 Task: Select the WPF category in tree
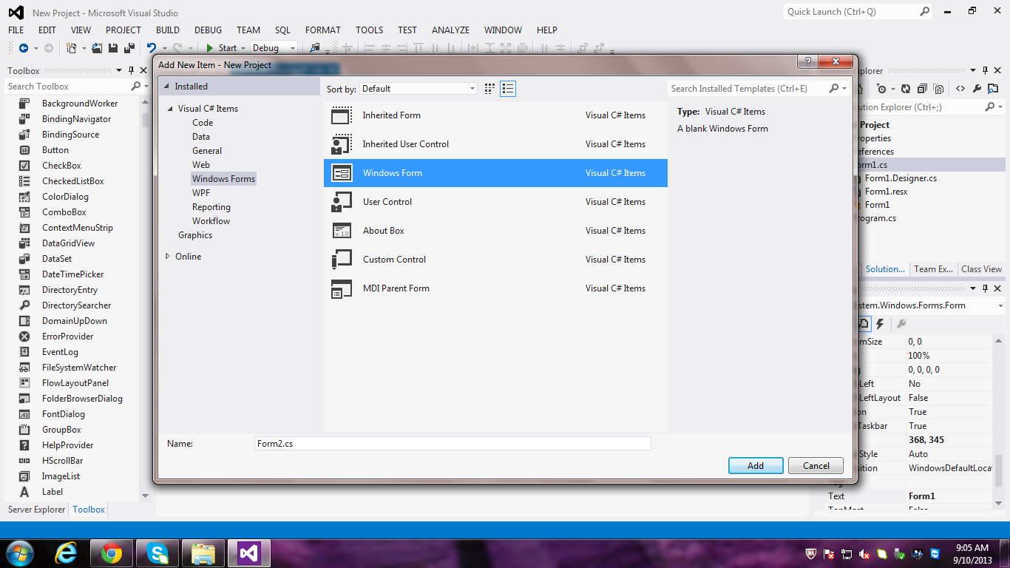pyautogui.click(x=201, y=193)
